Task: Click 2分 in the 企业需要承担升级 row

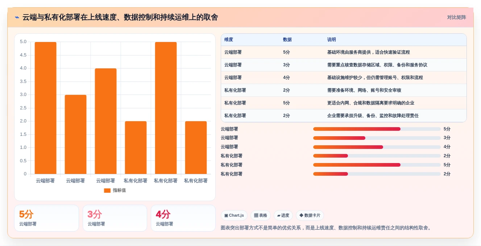Action: [x=286, y=116]
